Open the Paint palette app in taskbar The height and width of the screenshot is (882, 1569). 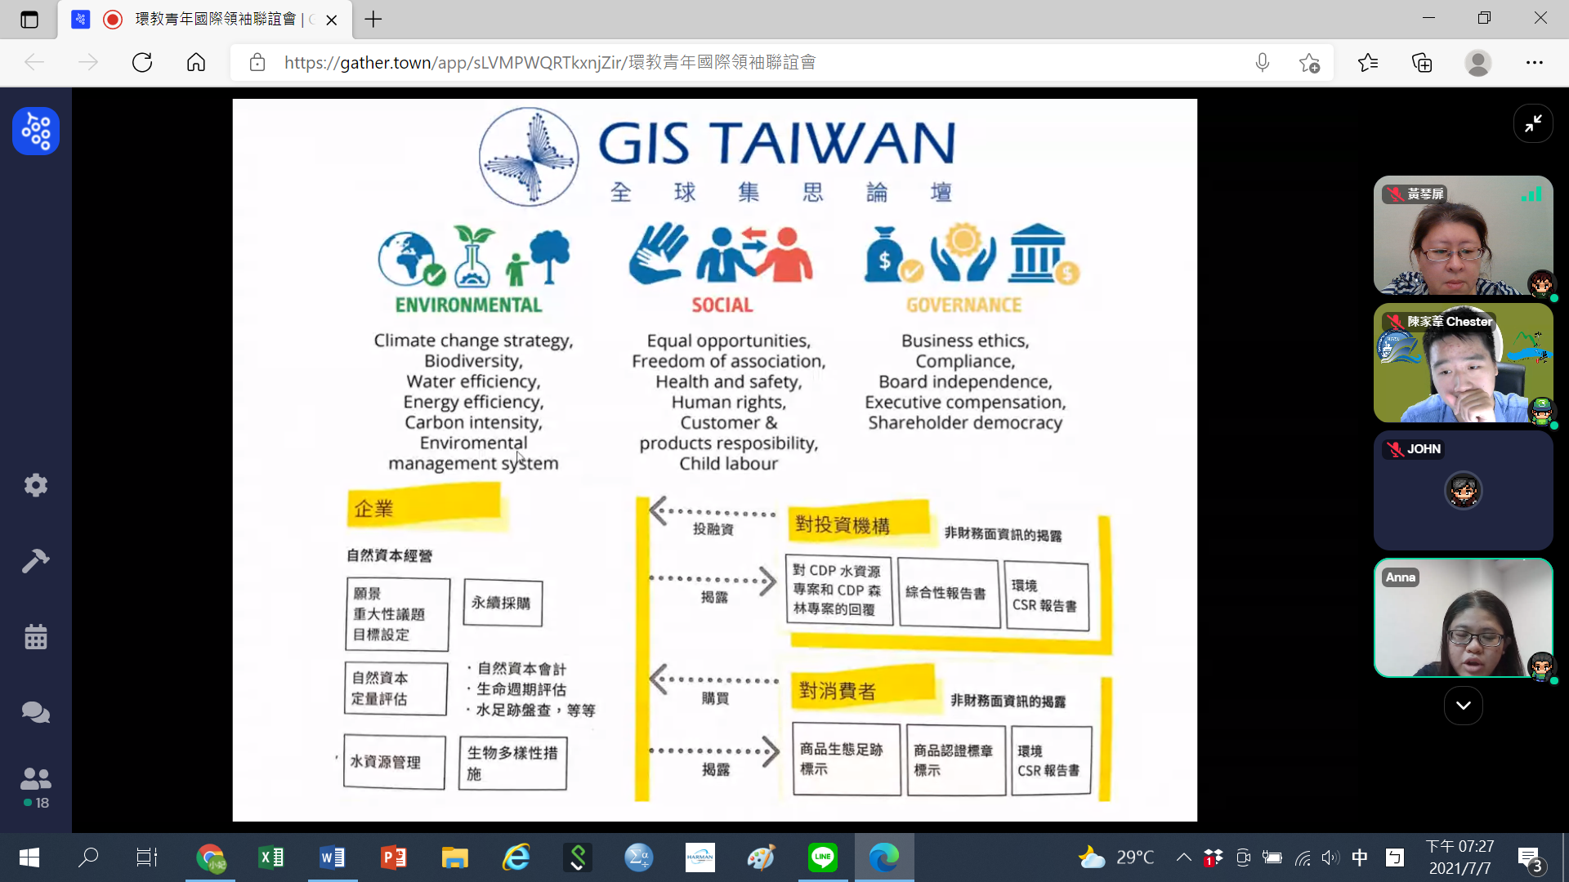click(x=762, y=857)
